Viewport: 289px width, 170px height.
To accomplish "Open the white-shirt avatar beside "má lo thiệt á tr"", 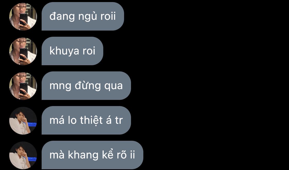I will 23,120.
